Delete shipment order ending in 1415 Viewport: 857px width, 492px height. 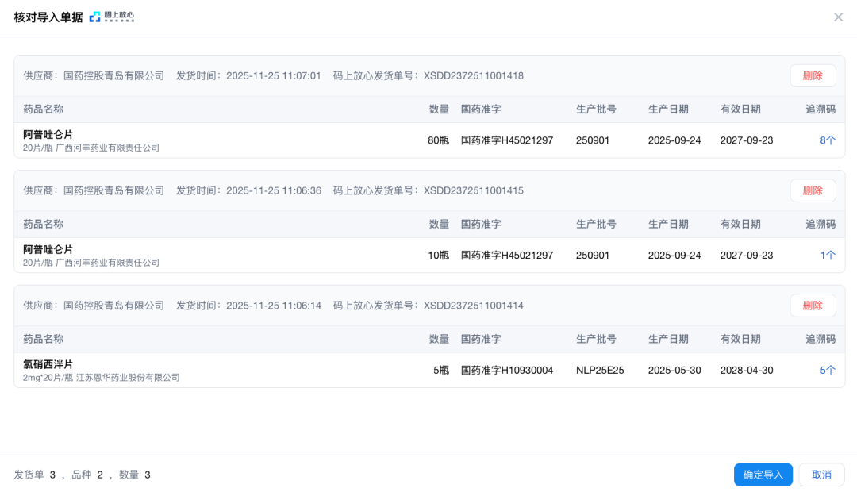tap(813, 190)
